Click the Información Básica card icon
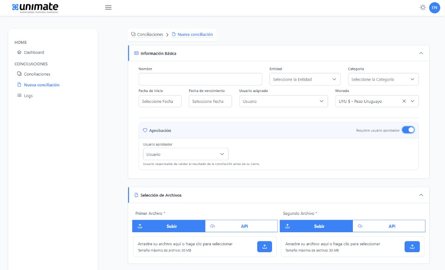Viewport: 445px width, 270px height. (136, 53)
